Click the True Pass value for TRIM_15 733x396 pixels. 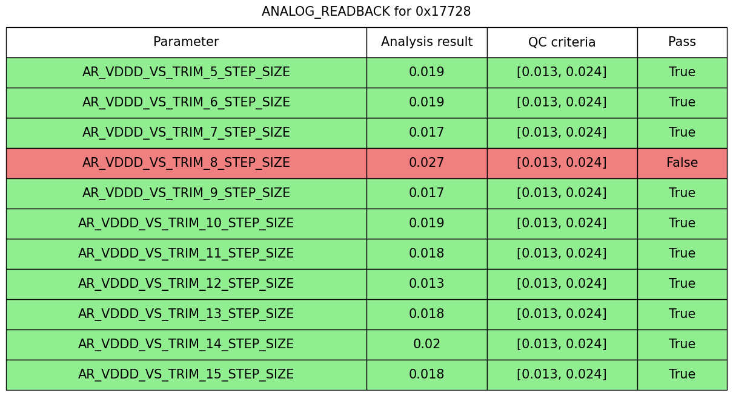point(682,375)
